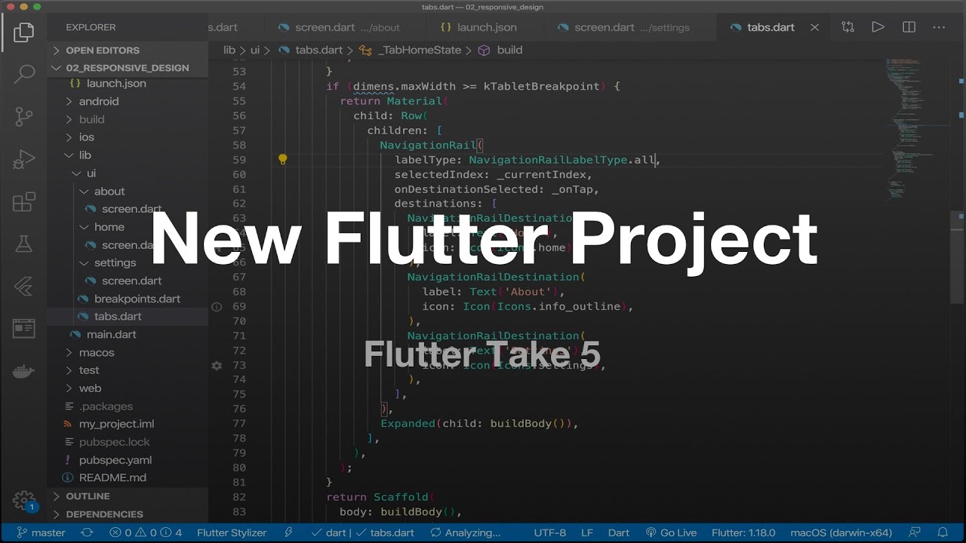Image resolution: width=966 pixels, height=543 pixels.
Task: Expand the DEPENDENCIES section
Action: [x=104, y=514]
